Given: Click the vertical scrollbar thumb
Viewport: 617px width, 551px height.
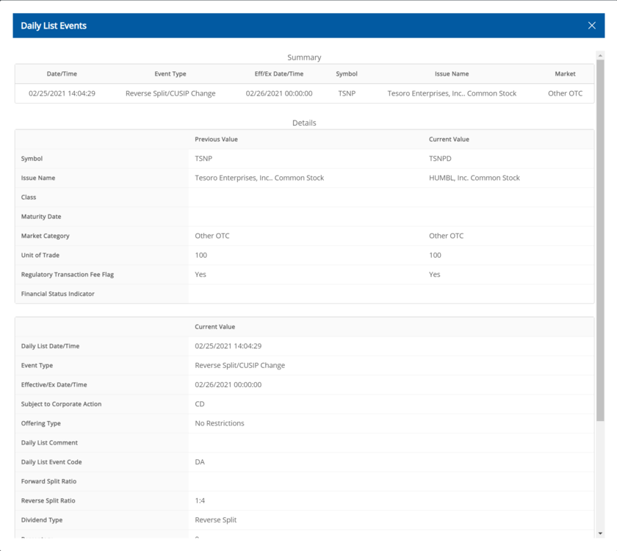Looking at the screenshot, I should point(600,235).
